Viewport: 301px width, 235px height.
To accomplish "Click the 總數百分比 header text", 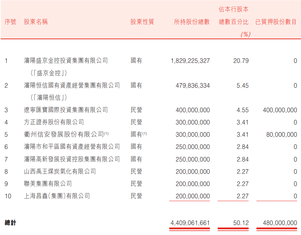I will click(x=234, y=22).
